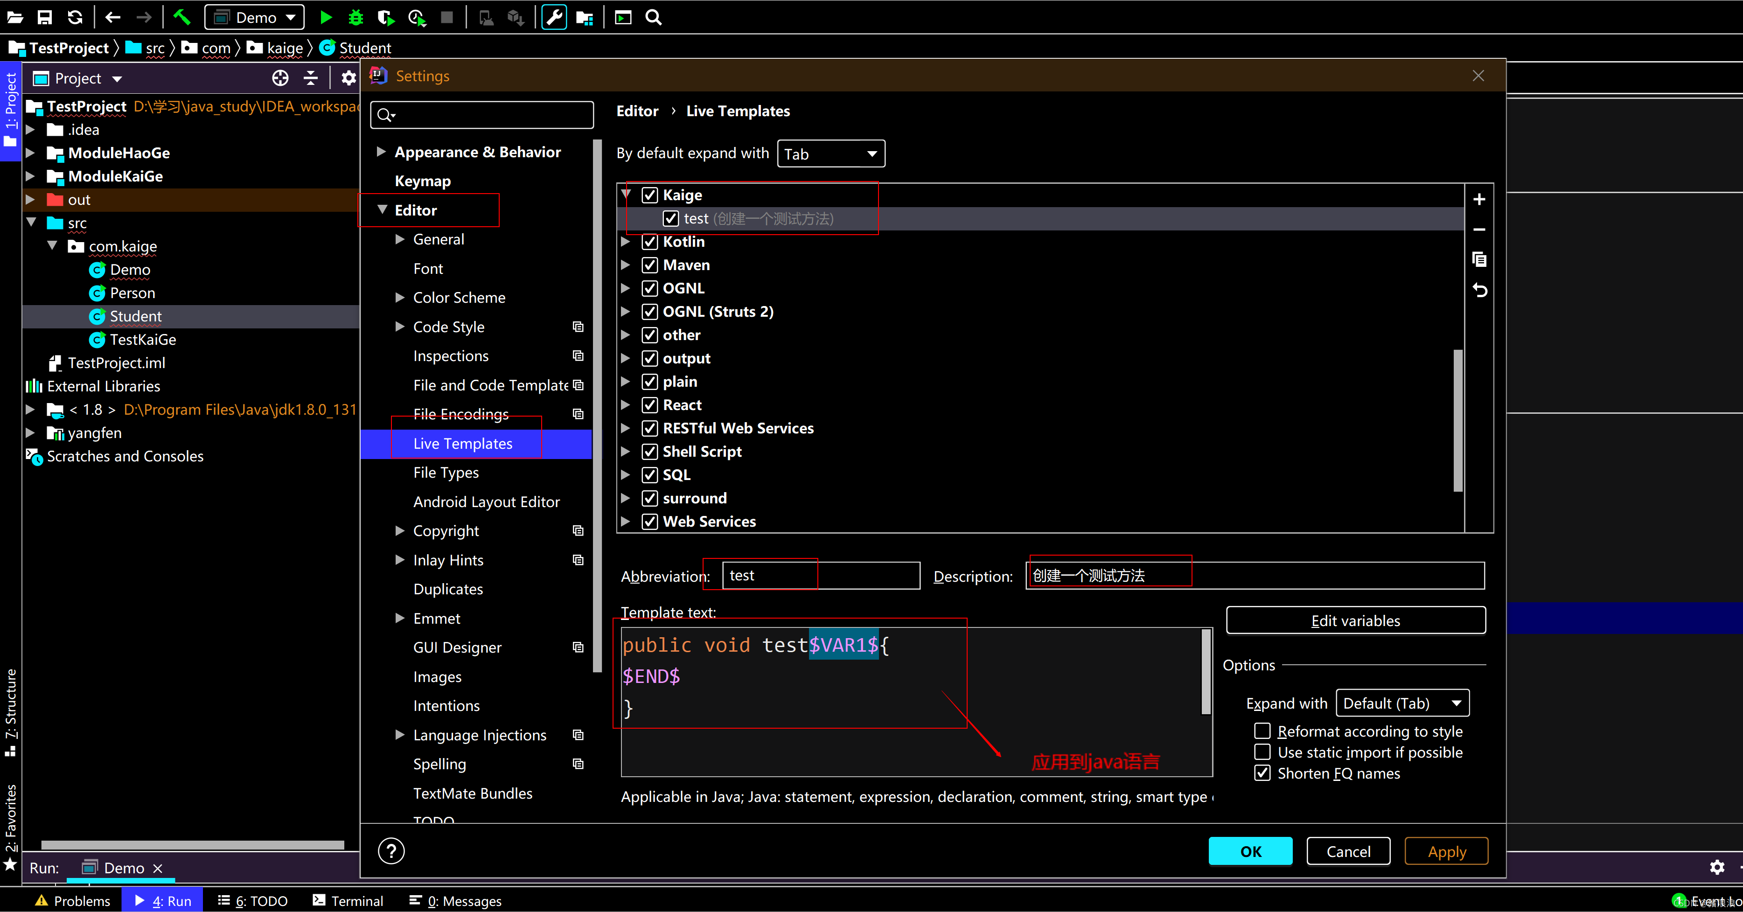
Task: Expand the surround template group
Action: 625,499
